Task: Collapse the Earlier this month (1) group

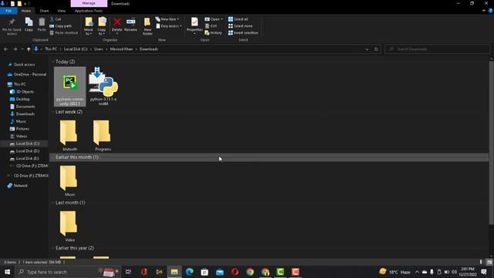Action: tap(52, 157)
